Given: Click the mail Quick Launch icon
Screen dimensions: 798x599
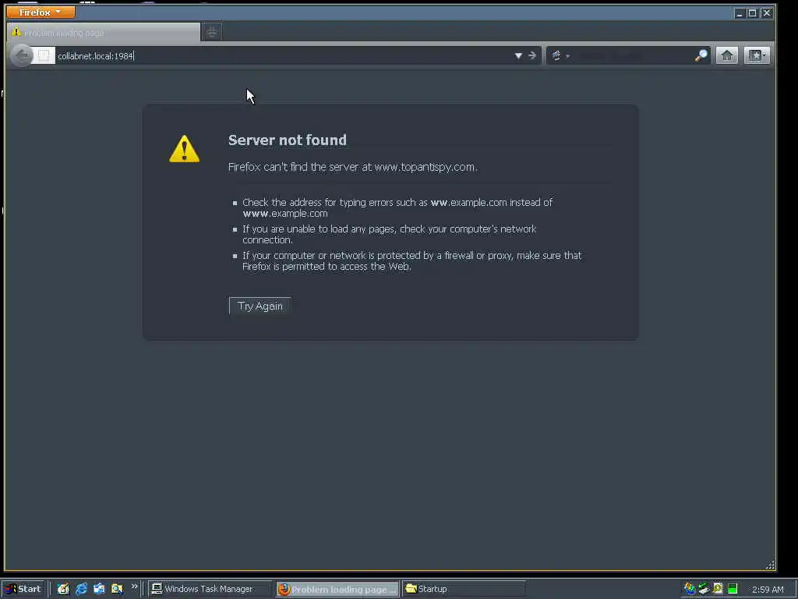Looking at the screenshot, I should coord(99,589).
